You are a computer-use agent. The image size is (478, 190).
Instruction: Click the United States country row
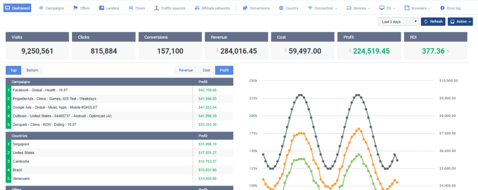click(119, 153)
